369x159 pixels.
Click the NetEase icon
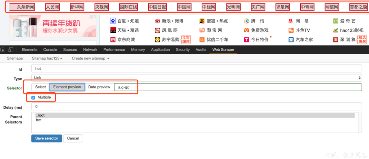tap(291, 21)
